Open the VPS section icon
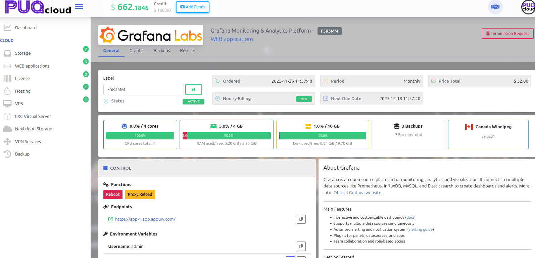The image size is (535, 258). [7, 104]
